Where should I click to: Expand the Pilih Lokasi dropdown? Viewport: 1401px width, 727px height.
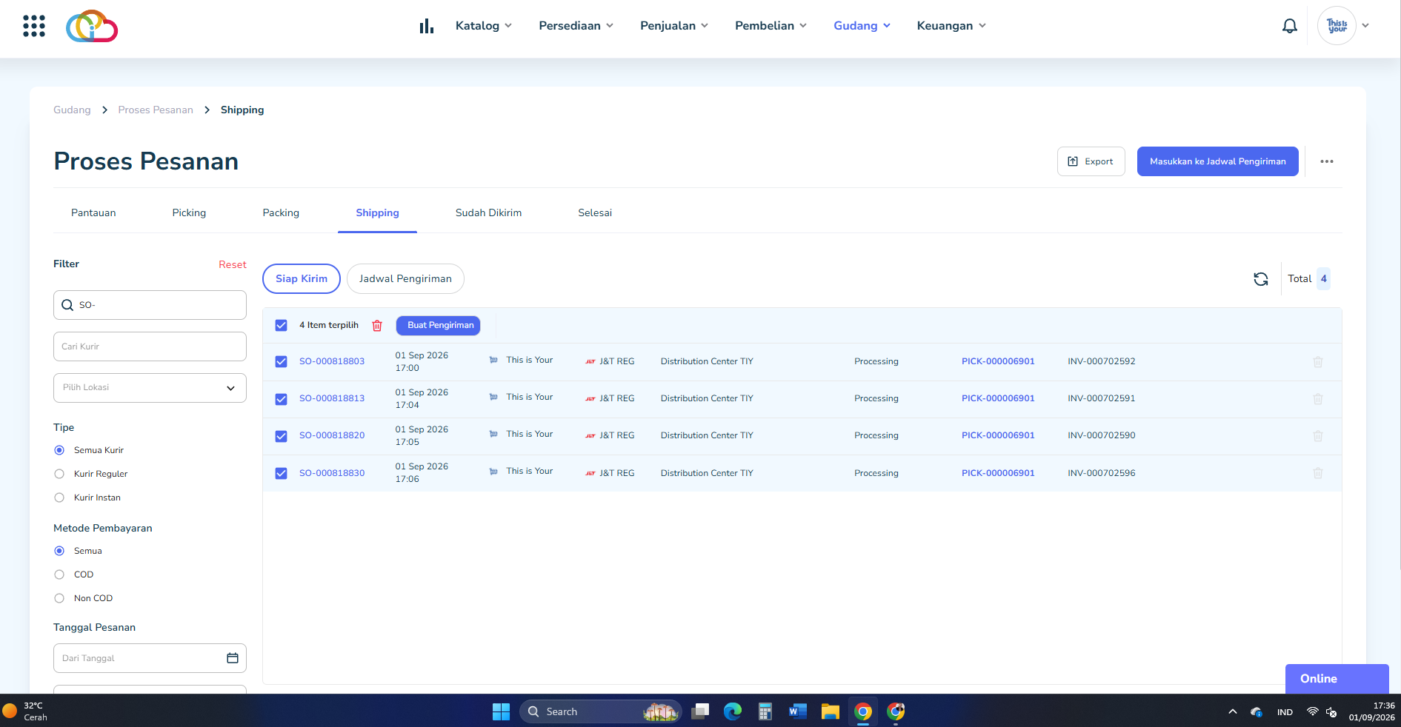tap(150, 388)
